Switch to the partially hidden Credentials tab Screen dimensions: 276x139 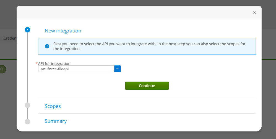(x=10, y=38)
